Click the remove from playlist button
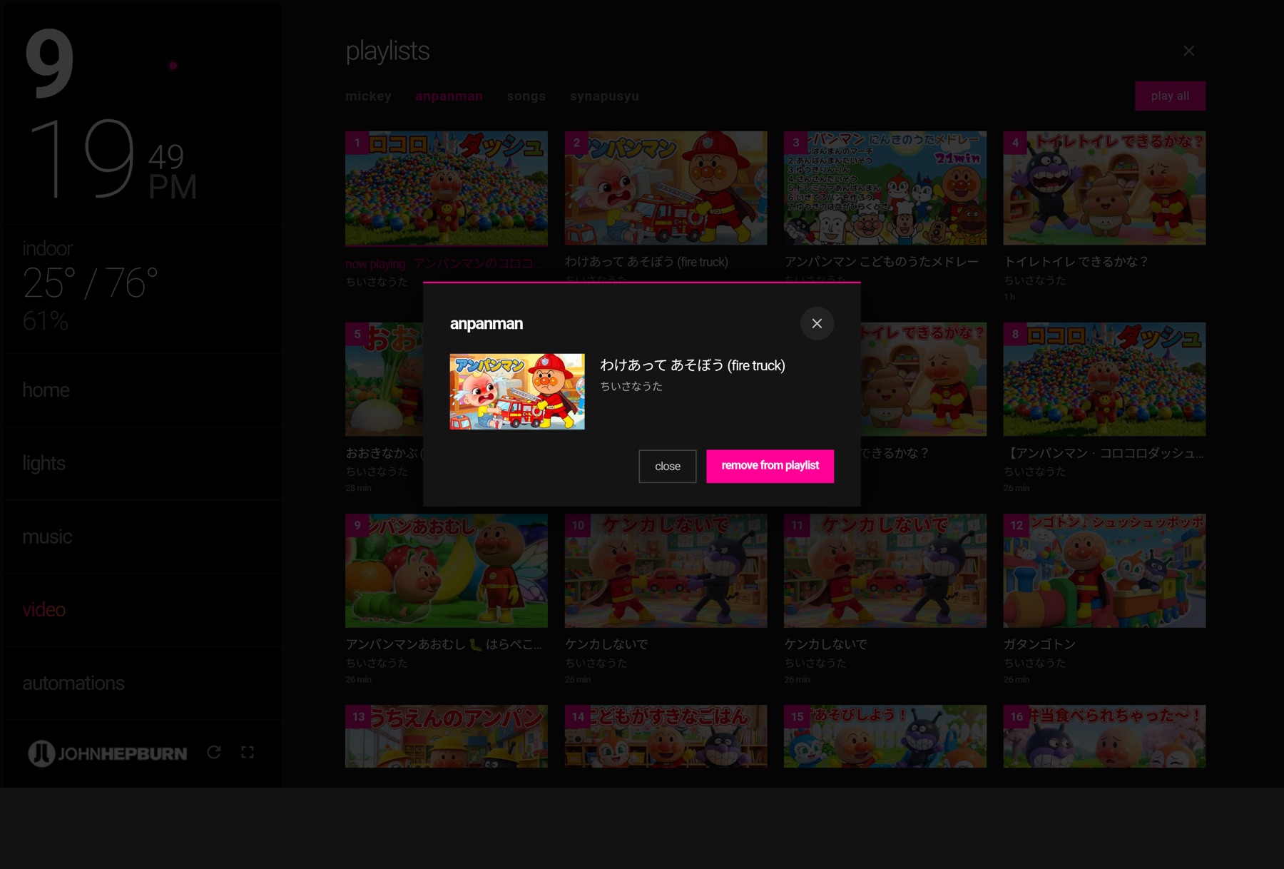The height and width of the screenshot is (869, 1284). coord(770,466)
